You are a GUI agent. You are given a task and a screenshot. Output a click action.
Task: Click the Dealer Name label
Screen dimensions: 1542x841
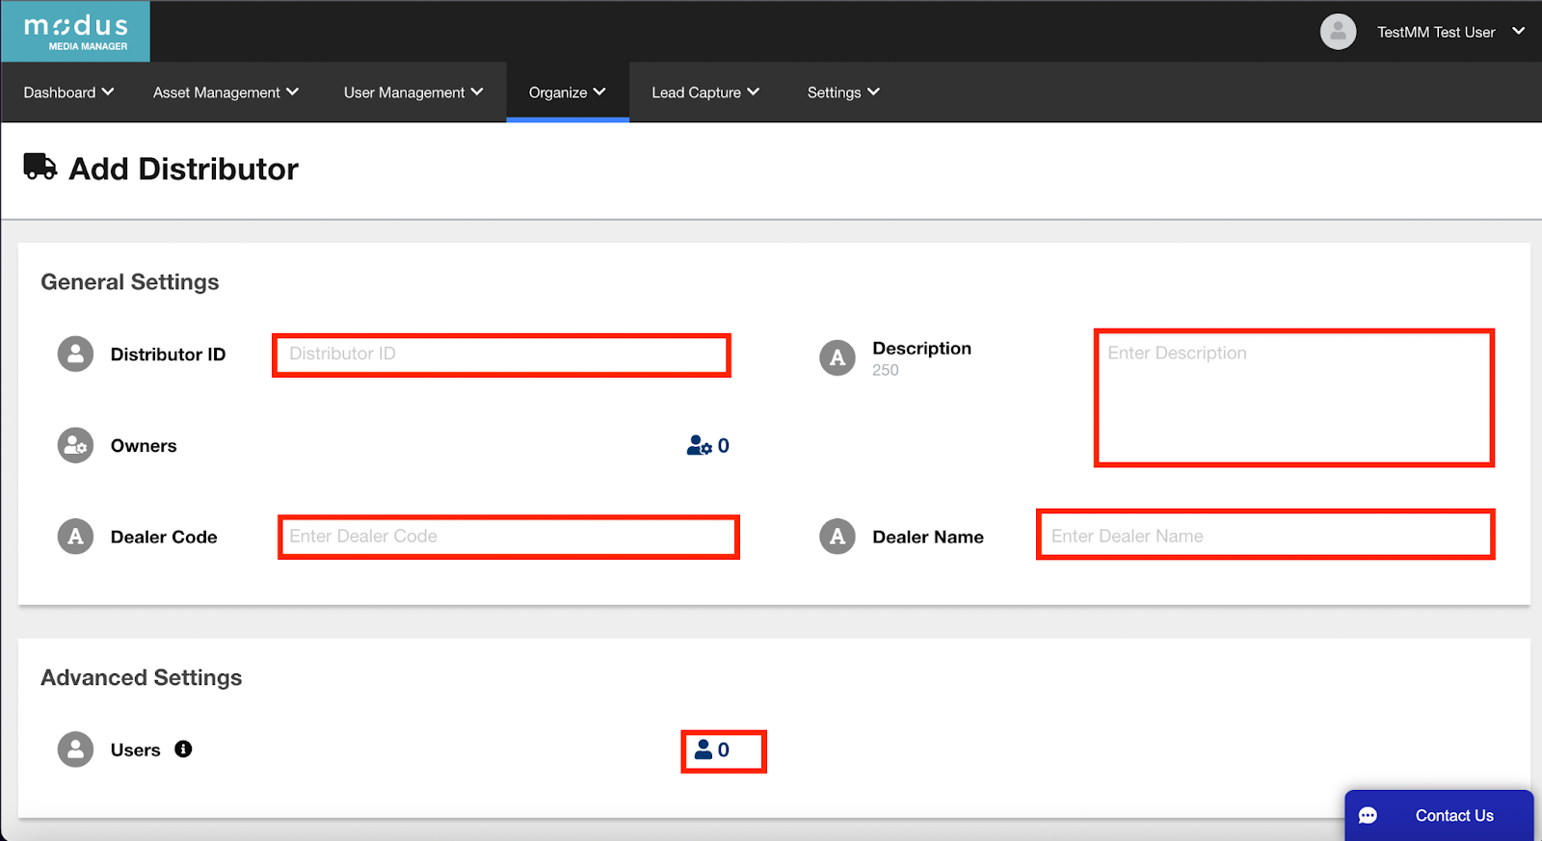928,538
